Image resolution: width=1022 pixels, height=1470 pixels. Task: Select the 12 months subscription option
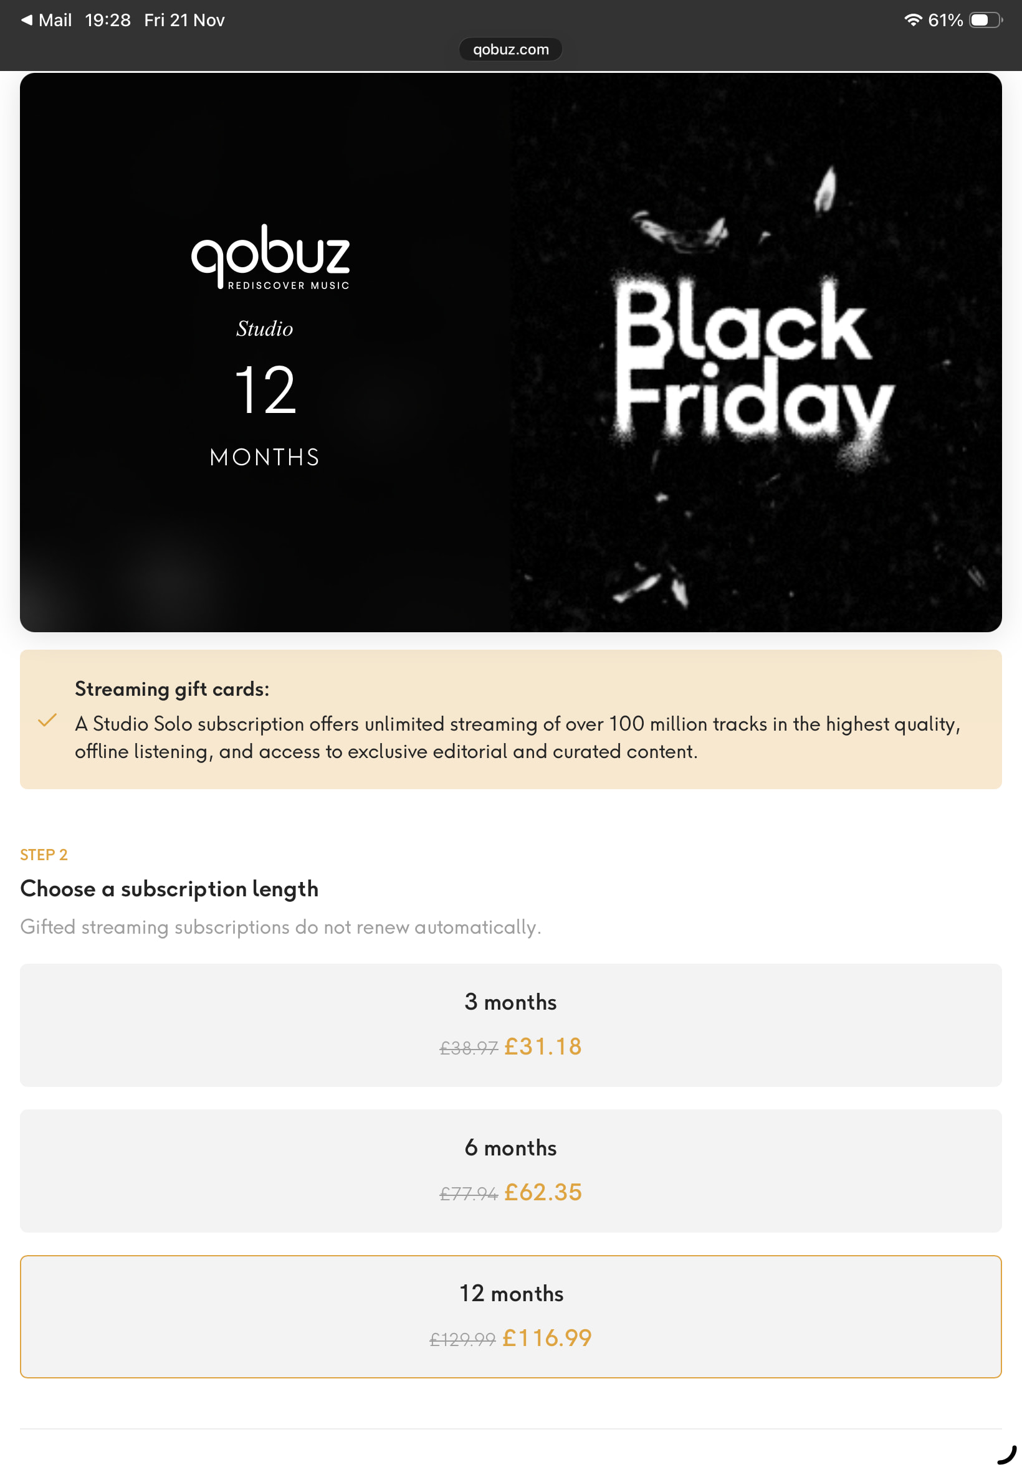(510, 1316)
